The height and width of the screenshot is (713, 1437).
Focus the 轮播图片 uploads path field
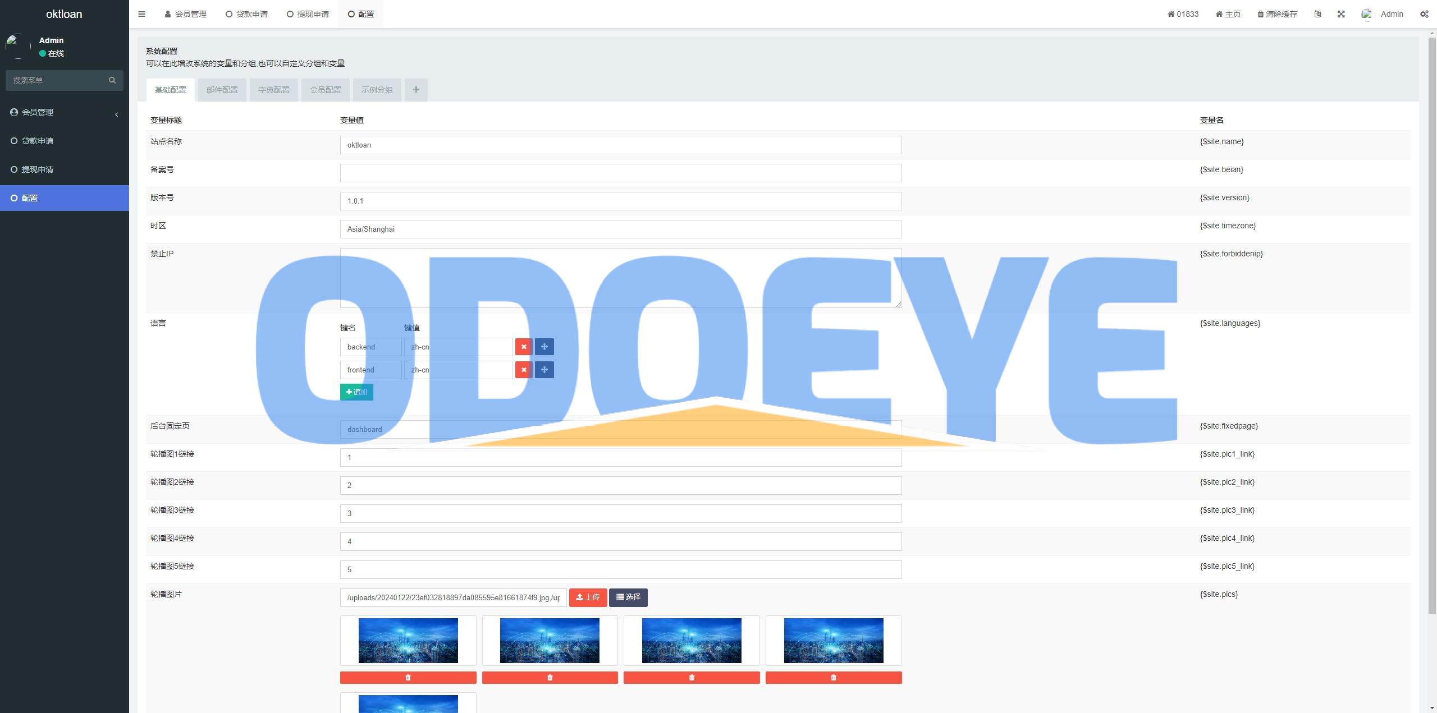tap(453, 597)
